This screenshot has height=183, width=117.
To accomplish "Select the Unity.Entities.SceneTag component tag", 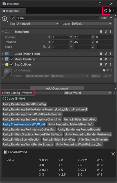I will [59, 139].
